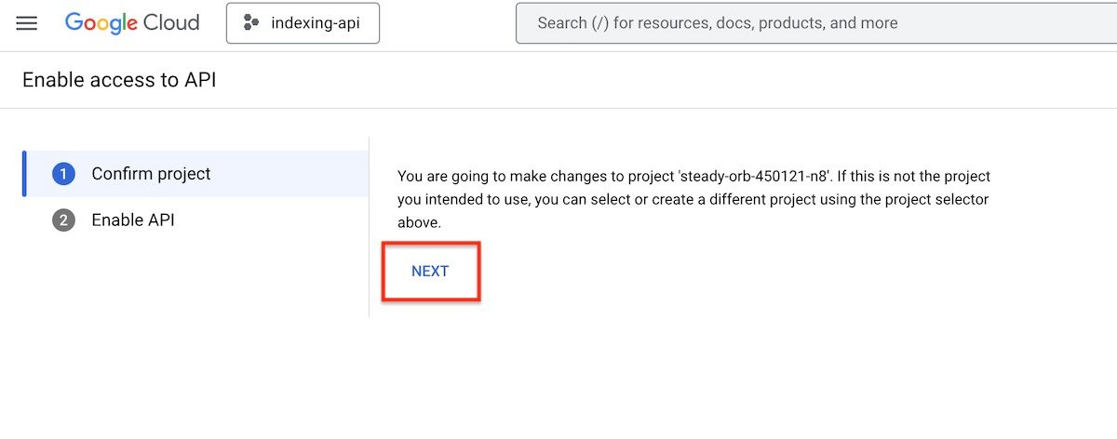Image resolution: width=1117 pixels, height=439 pixels.
Task: Click the 'steady-orb-450121-n8' project ID text
Action: pos(754,176)
